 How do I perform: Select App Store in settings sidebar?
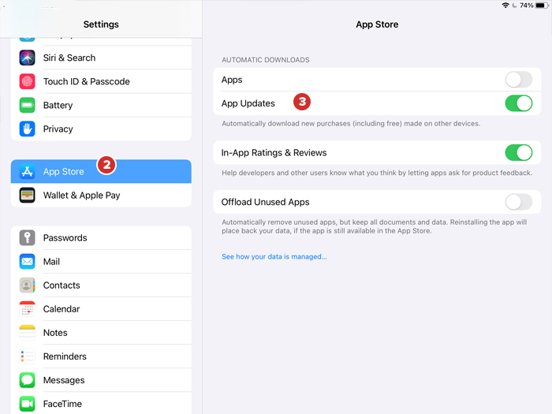point(101,171)
